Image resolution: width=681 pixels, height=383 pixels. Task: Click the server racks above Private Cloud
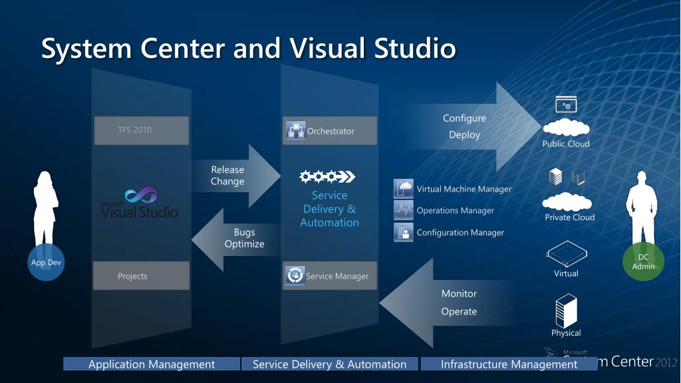[x=567, y=177]
